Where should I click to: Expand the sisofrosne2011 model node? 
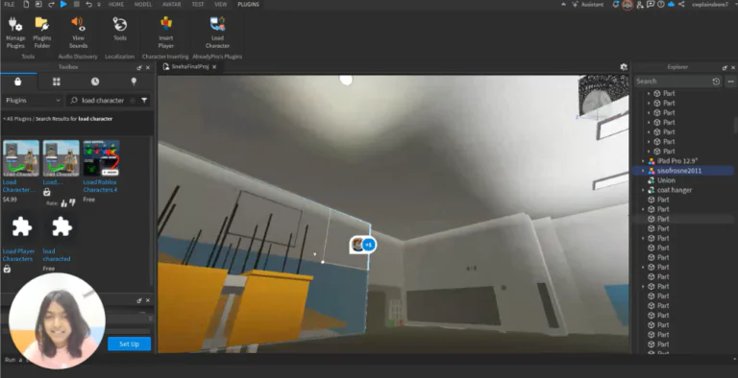644,171
